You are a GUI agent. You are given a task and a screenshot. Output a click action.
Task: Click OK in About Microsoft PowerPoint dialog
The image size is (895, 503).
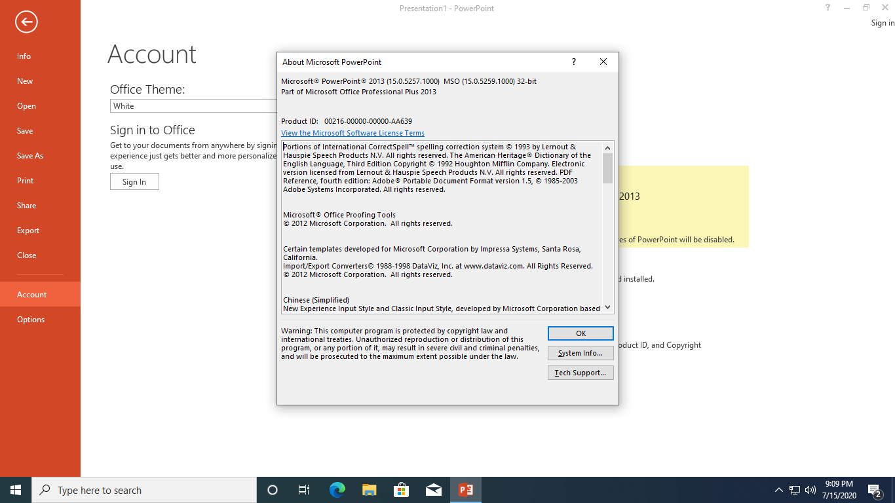click(x=581, y=333)
